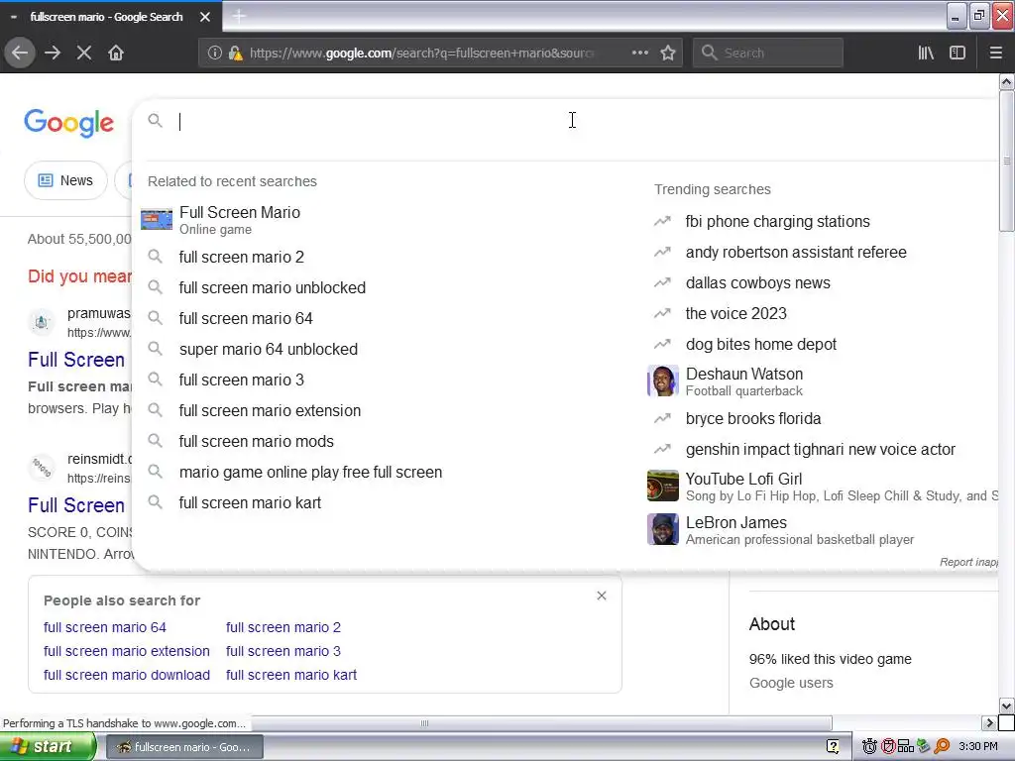This screenshot has width=1015, height=761.
Task: Click Report inappropriate predictions link
Action: [968, 562]
